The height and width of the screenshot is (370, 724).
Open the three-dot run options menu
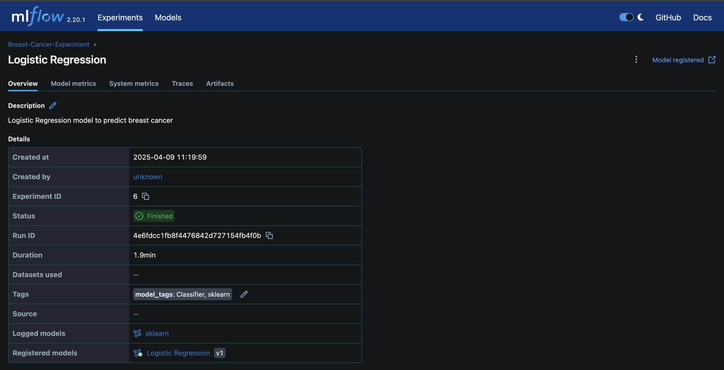tap(636, 59)
